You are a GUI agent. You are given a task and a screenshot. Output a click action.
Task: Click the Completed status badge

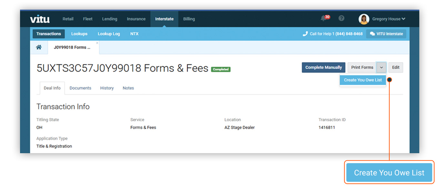[220, 69]
